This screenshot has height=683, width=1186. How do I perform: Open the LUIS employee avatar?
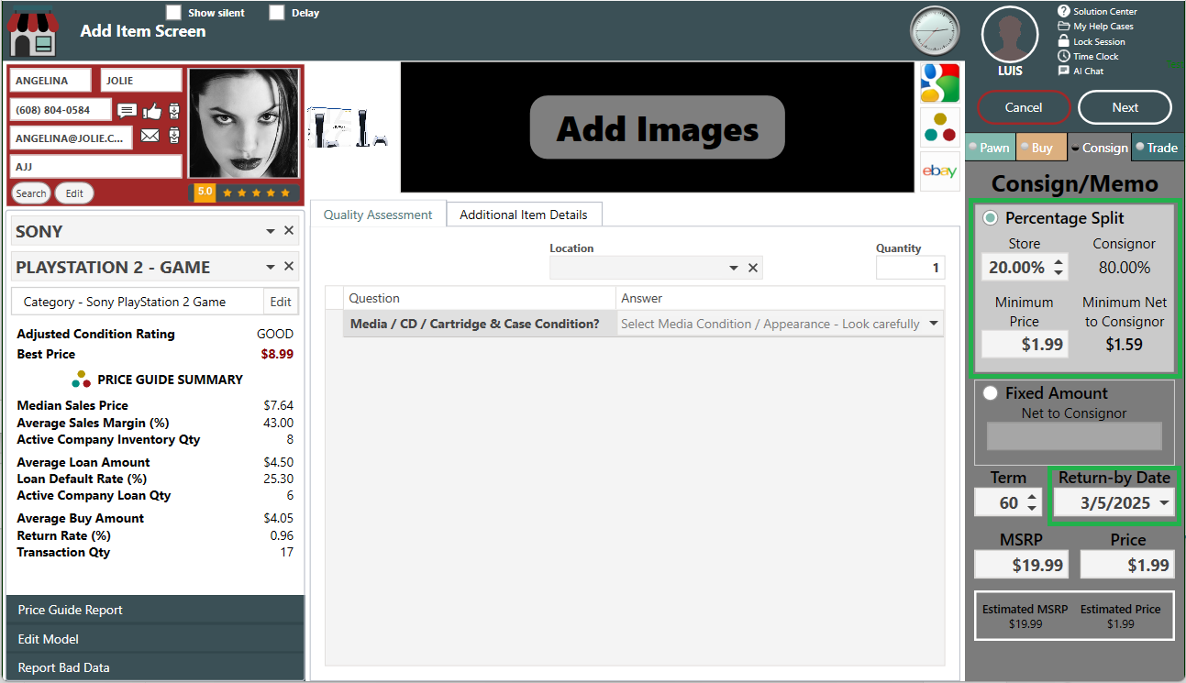tap(1010, 35)
